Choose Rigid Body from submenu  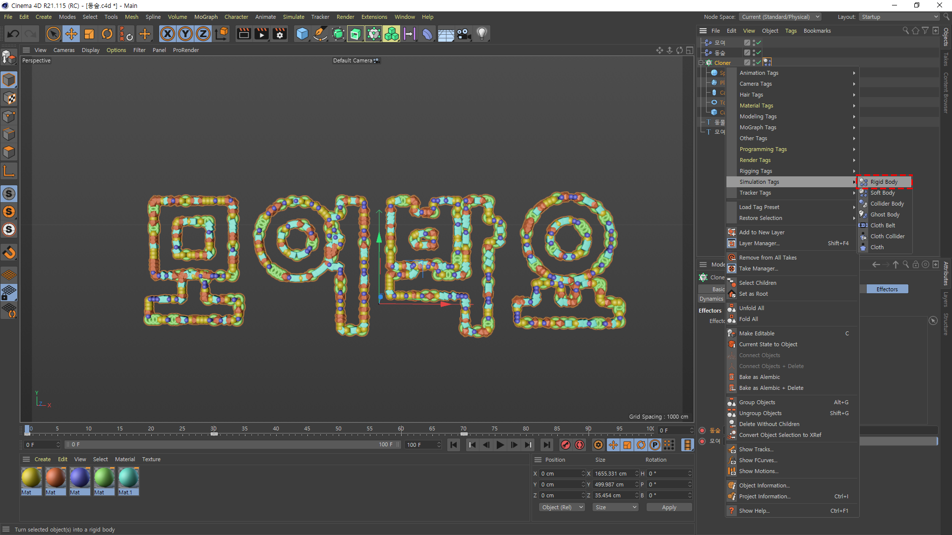click(884, 182)
